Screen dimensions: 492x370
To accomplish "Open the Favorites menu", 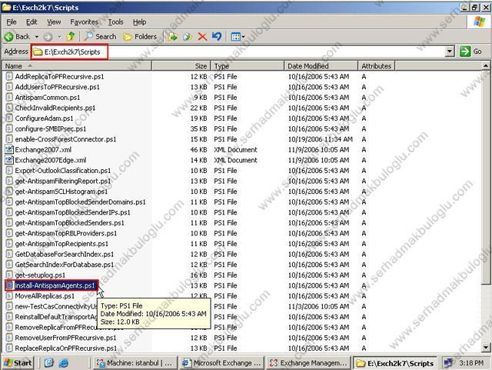I will click(x=84, y=22).
